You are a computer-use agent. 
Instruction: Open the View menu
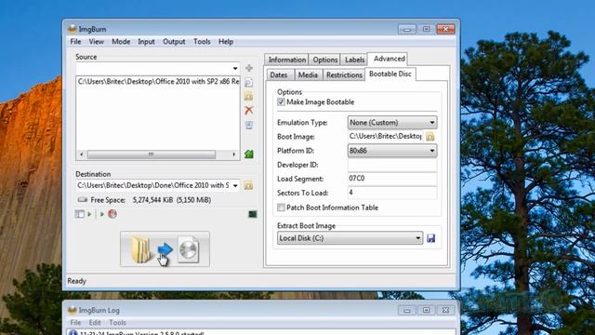coord(97,42)
